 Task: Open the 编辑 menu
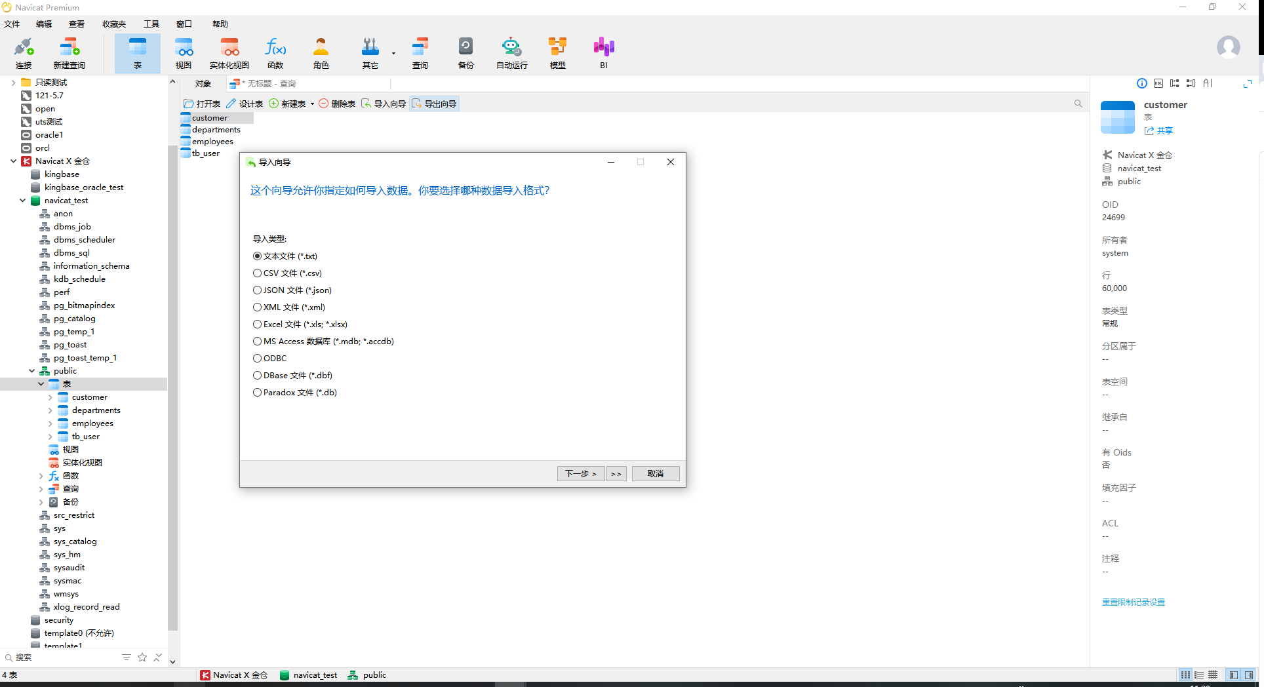[x=44, y=24]
